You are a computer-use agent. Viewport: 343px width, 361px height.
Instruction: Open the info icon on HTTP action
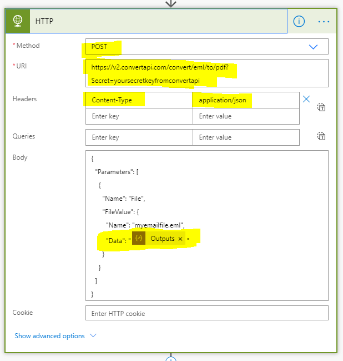(x=299, y=22)
